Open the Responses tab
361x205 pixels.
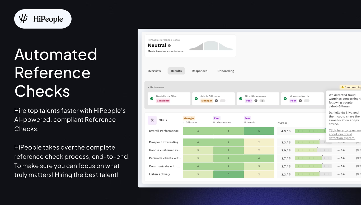[199, 71]
